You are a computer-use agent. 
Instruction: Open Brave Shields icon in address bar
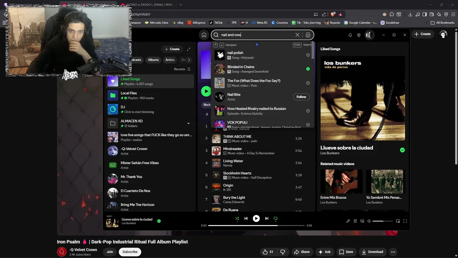[x=333, y=14]
